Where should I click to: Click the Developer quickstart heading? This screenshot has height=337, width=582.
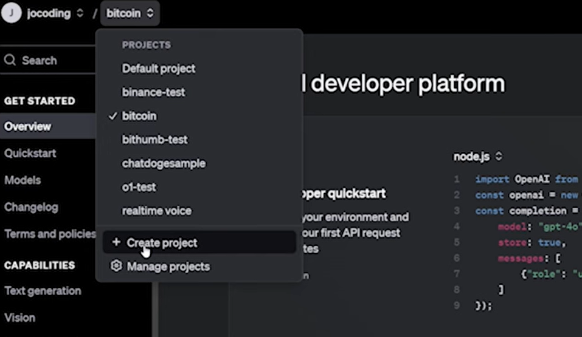344,194
